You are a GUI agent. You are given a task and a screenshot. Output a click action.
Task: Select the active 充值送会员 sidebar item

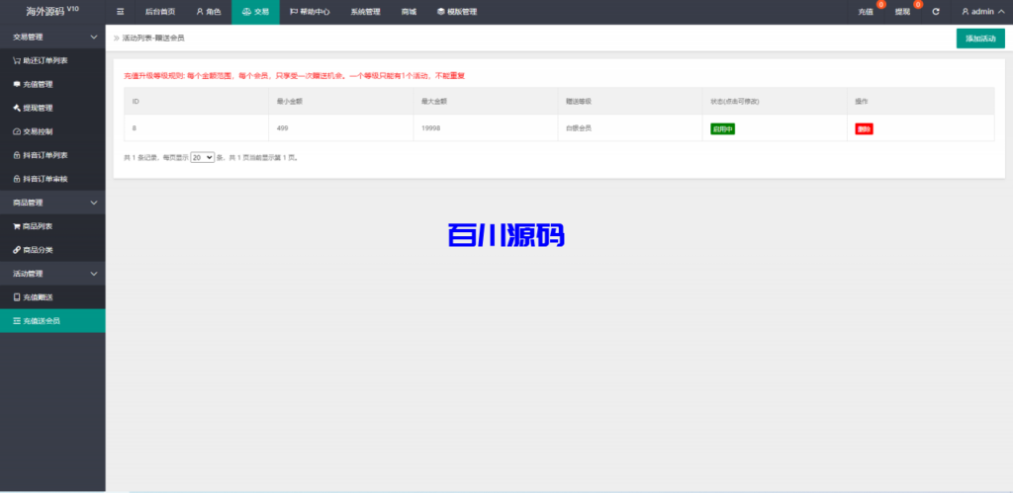[x=52, y=321]
